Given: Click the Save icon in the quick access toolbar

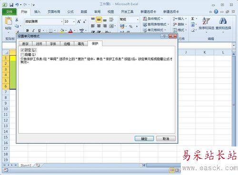Looking at the screenshot, I should (11, 5).
